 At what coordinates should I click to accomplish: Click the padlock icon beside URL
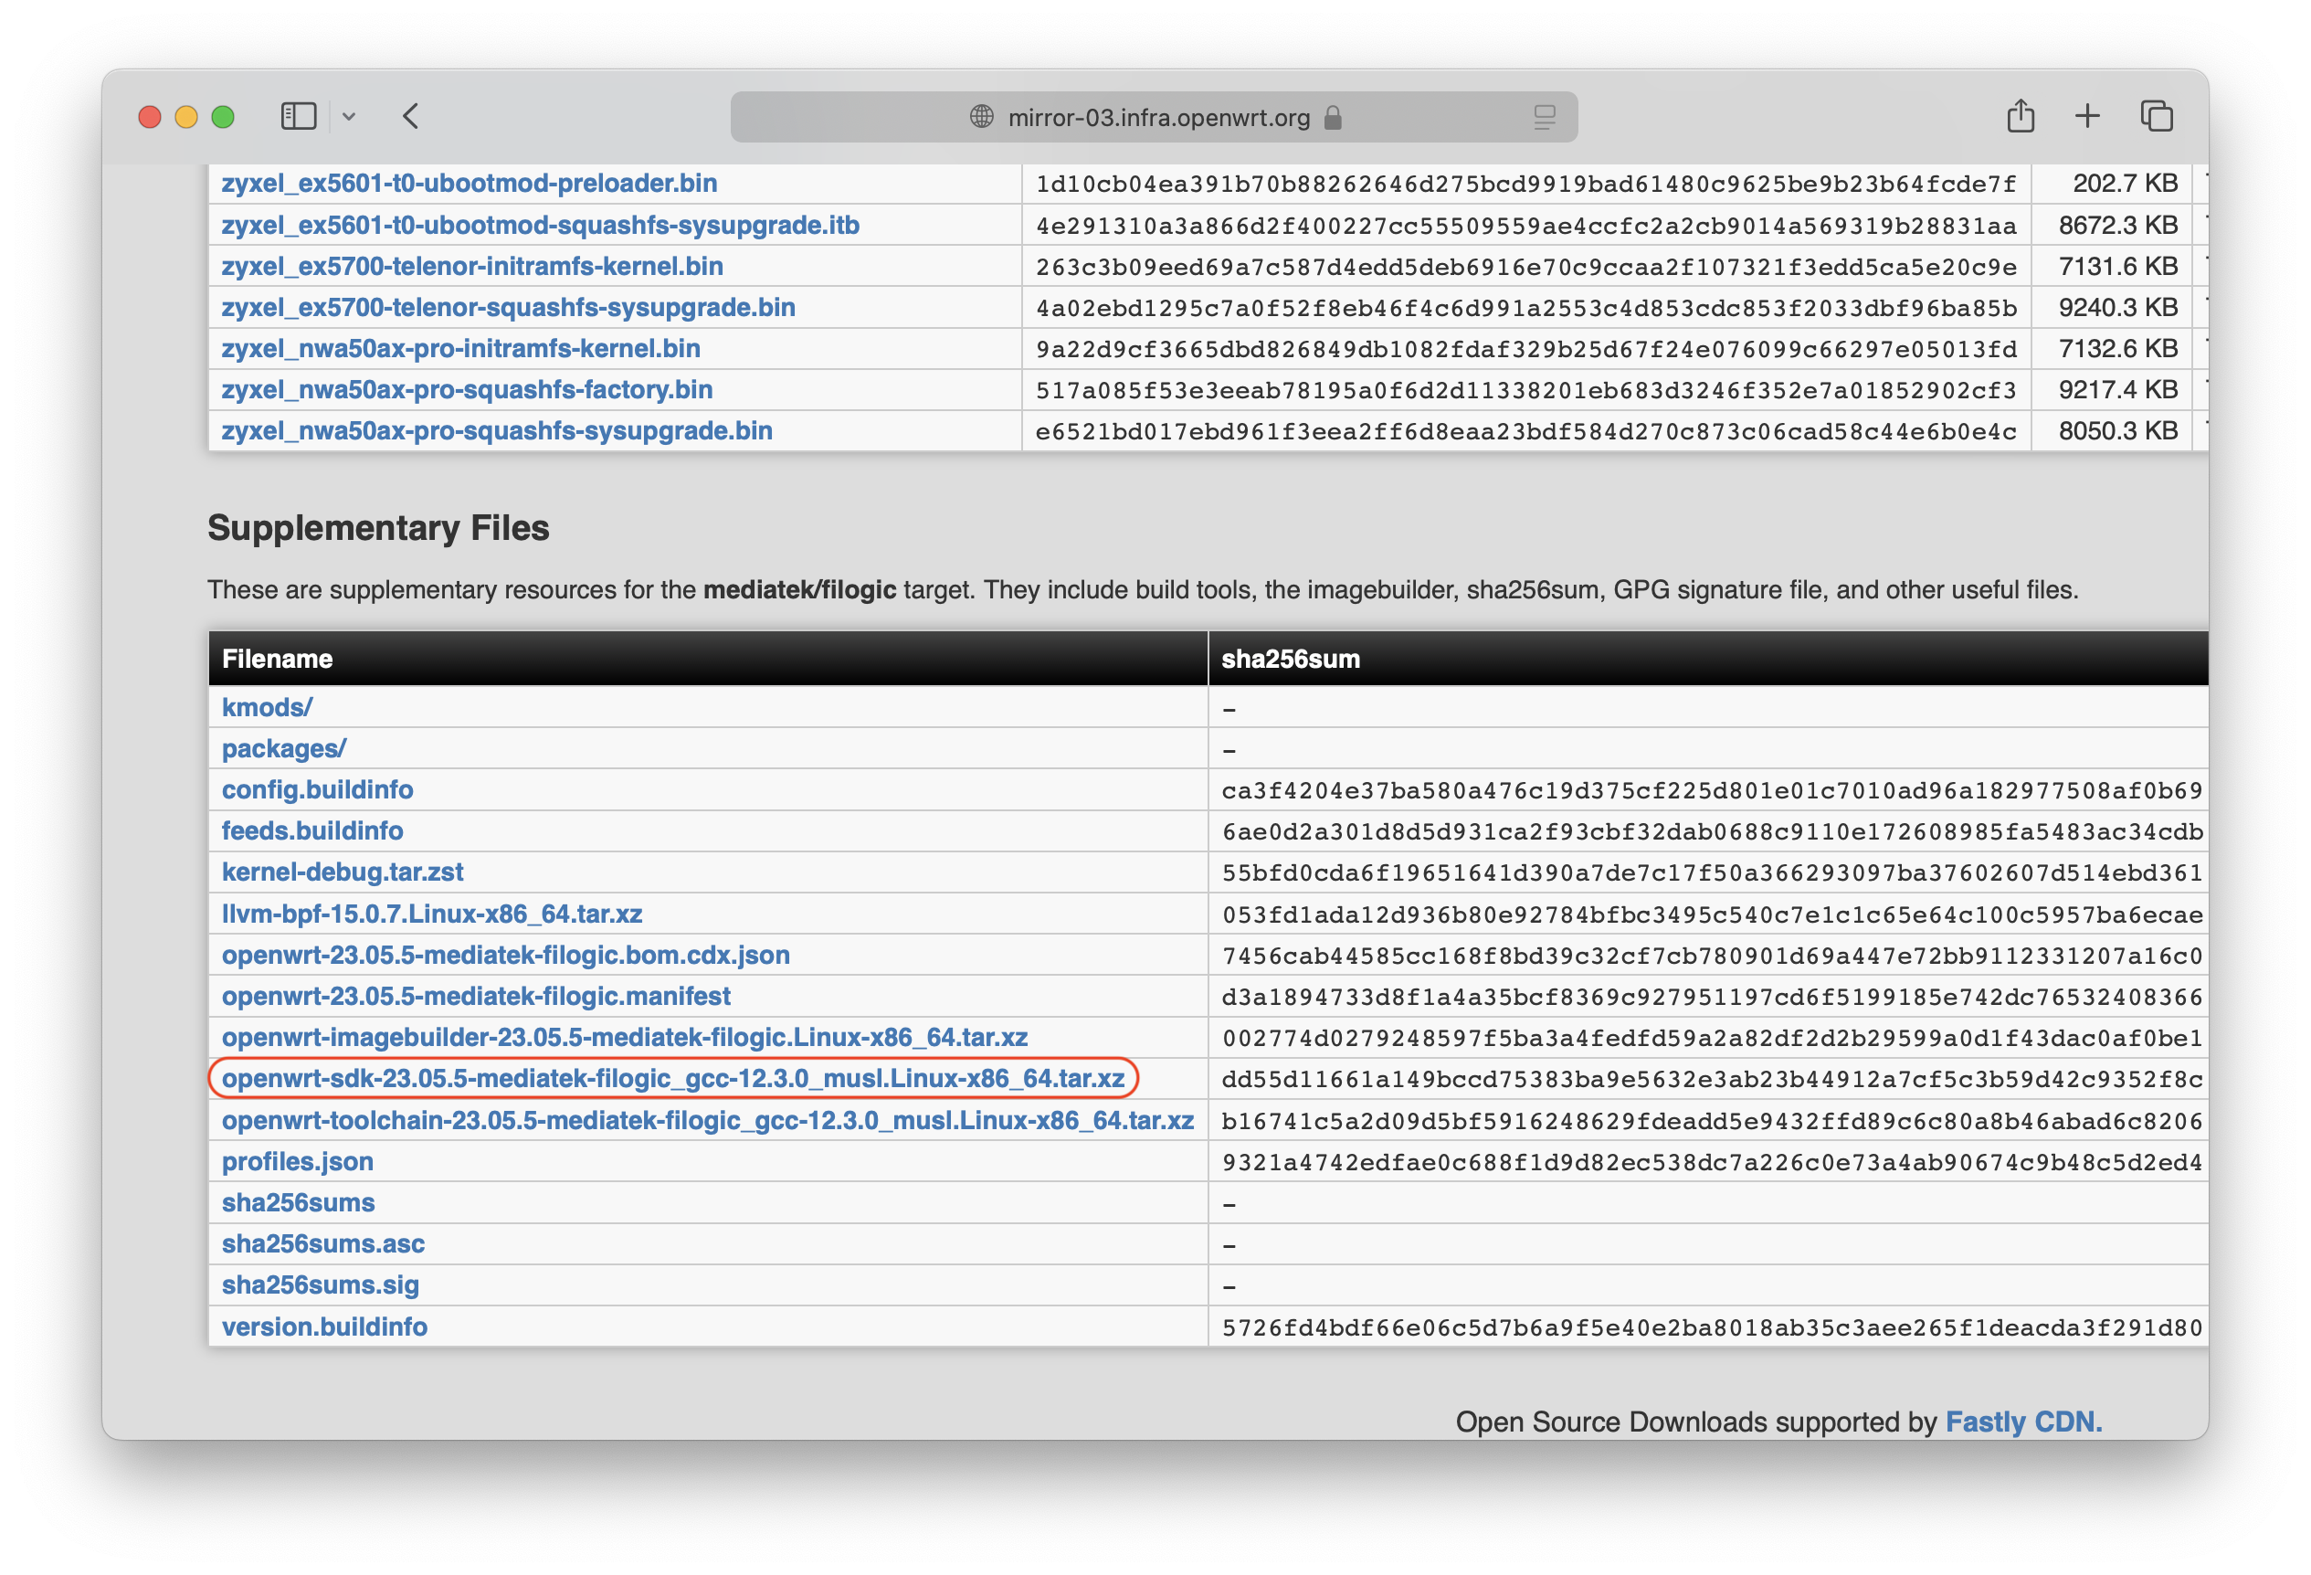click(x=1334, y=117)
